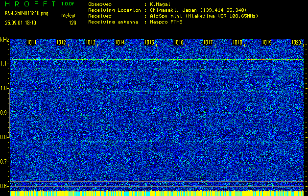Click the 0.8 frequency axis label
308x196 pixels.
click(x=4, y=137)
